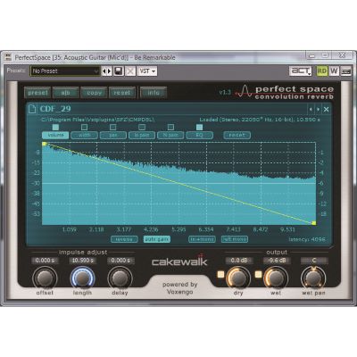Viewport: 357px width, 357px height.
Task: Enable the checkbox above the width envelope
Action: pos(85,127)
